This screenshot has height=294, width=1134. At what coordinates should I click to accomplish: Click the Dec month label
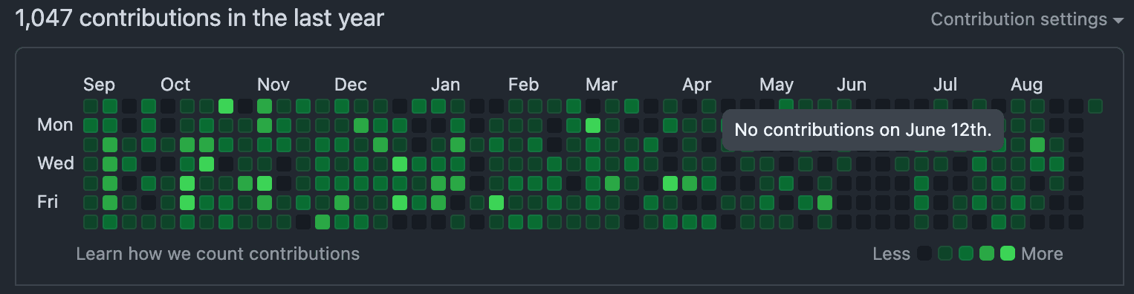coord(351,84)
